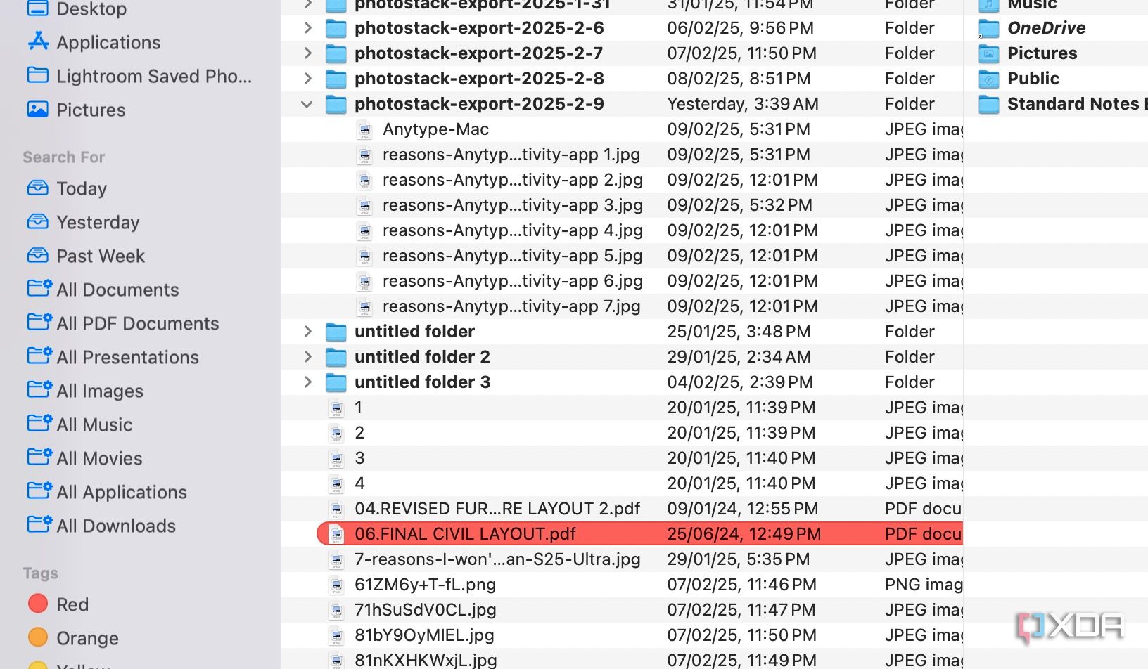1148x669 pixels.
Task: Select the Orange tag
Action: click(x=38, y=637)
